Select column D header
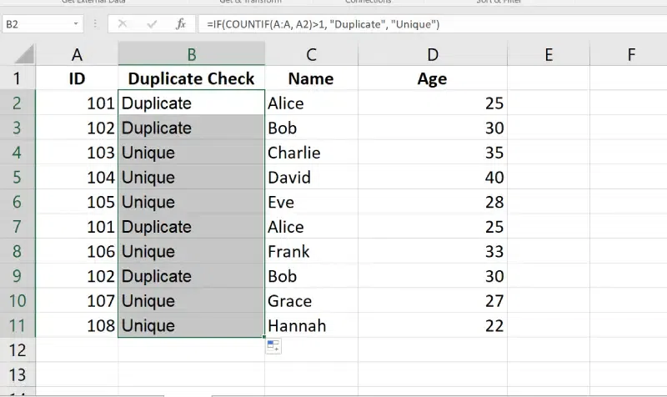 pos(432,55)
